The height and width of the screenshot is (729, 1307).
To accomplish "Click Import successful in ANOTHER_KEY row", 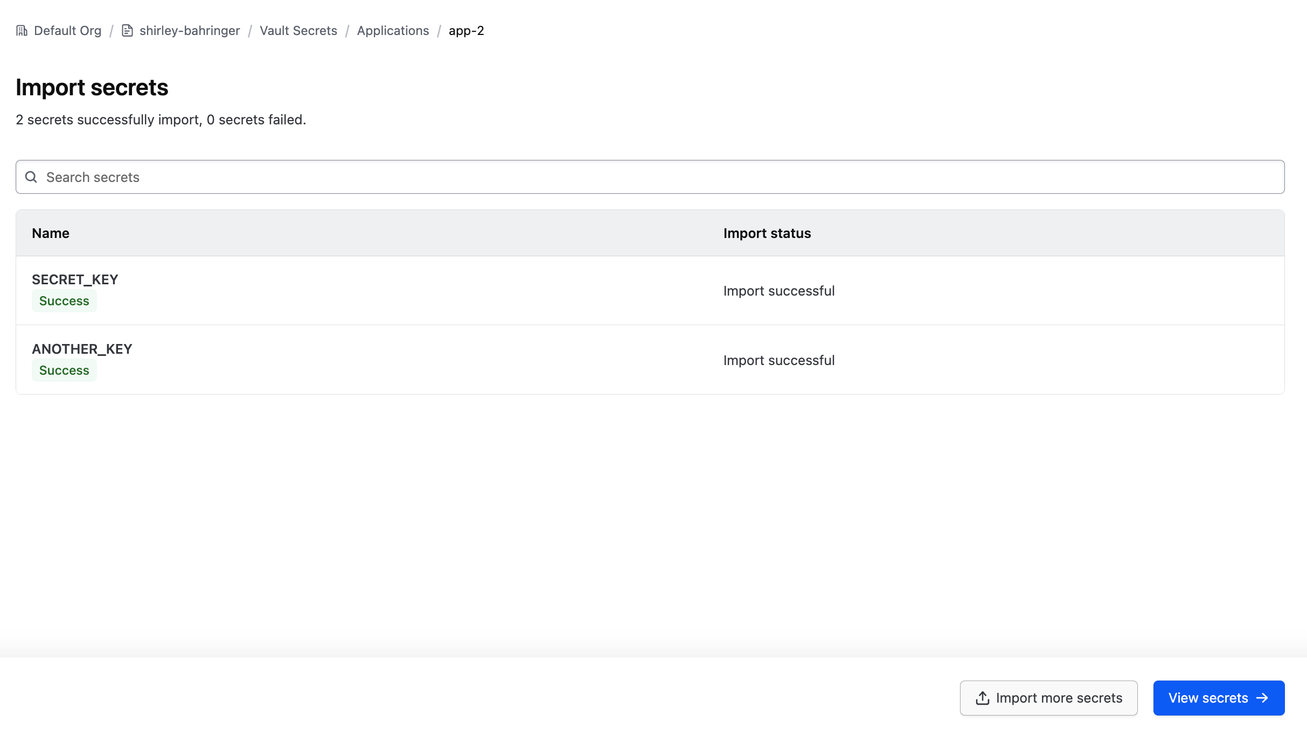I will click(x=779, y=360).
